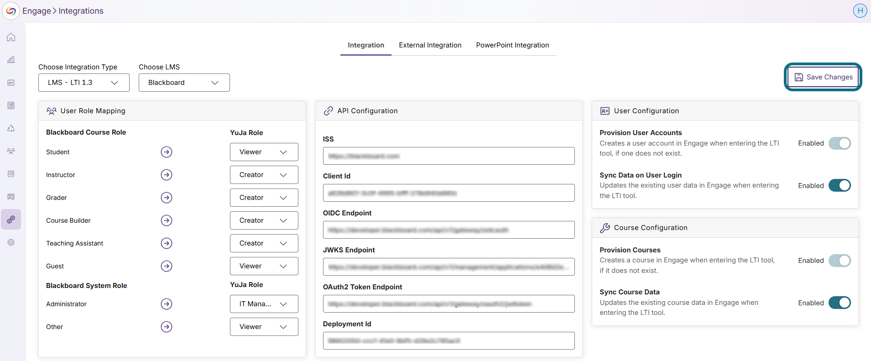The image size is (871, 361).
Task: Click the Blackboard System Role heading
Action: tap(87, 286)
